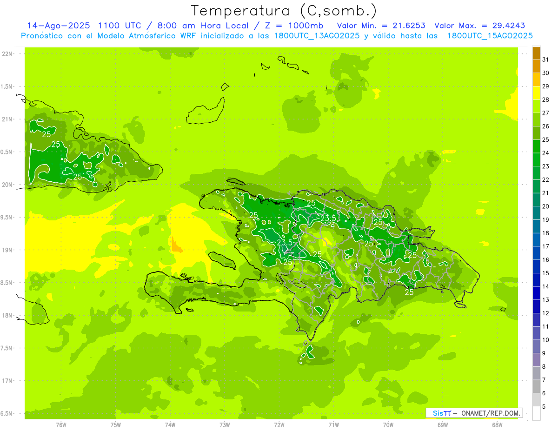Click the title "Temperatura (C,somb.)"
The image size is (558, 431).
284,11
